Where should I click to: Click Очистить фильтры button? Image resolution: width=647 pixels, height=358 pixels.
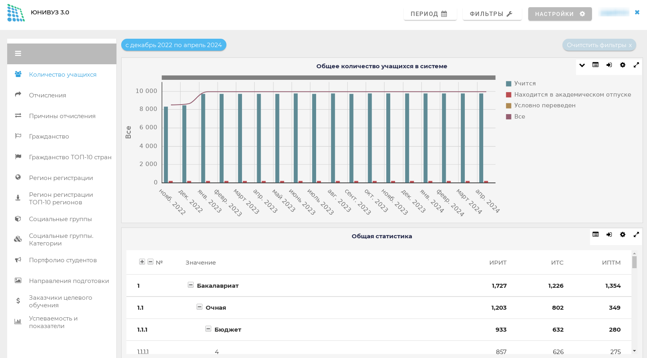pos(599,45)
